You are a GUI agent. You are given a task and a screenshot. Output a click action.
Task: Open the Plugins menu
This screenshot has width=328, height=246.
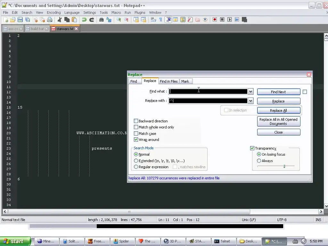pyautogui.click(x=140, y=12)
